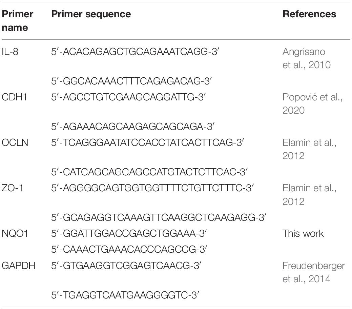
Task: Click the Primer sequence column header
Action: click(91, 14)
